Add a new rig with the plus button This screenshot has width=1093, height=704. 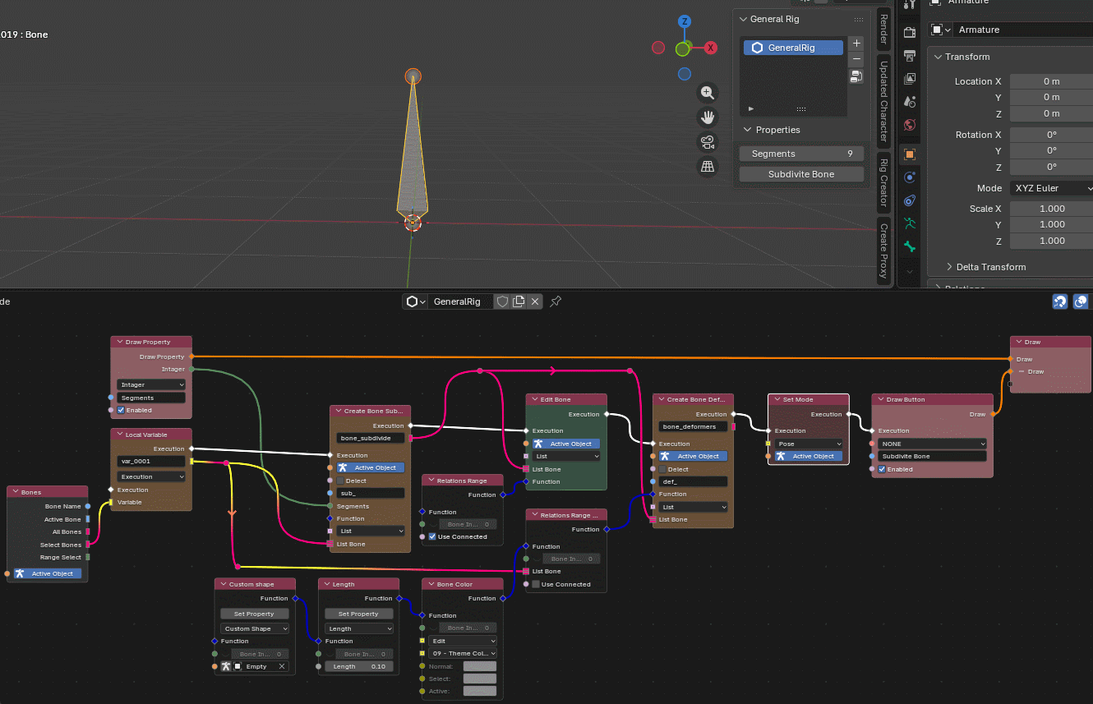click(x=856, y=44)
